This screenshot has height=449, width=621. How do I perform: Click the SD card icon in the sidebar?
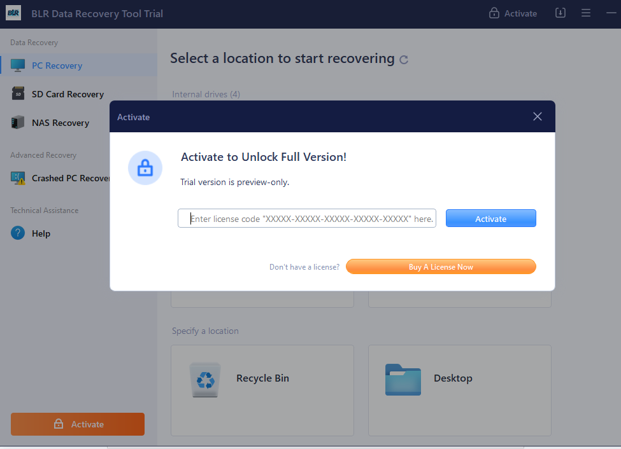[18, 93]
